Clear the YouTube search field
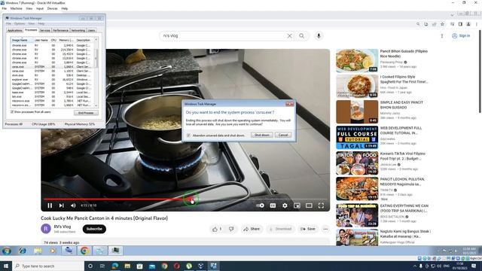This screenshot has height=271, width=482. coord(289,36)
